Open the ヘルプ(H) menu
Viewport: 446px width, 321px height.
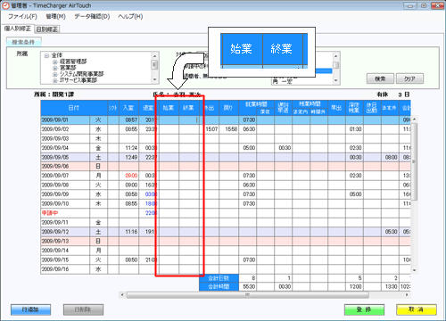130,16
